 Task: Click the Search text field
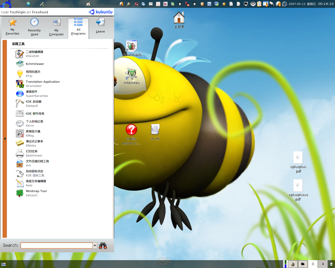coord(57,245)
